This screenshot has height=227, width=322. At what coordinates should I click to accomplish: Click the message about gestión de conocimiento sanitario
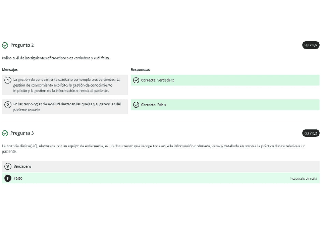pos(67,85)
